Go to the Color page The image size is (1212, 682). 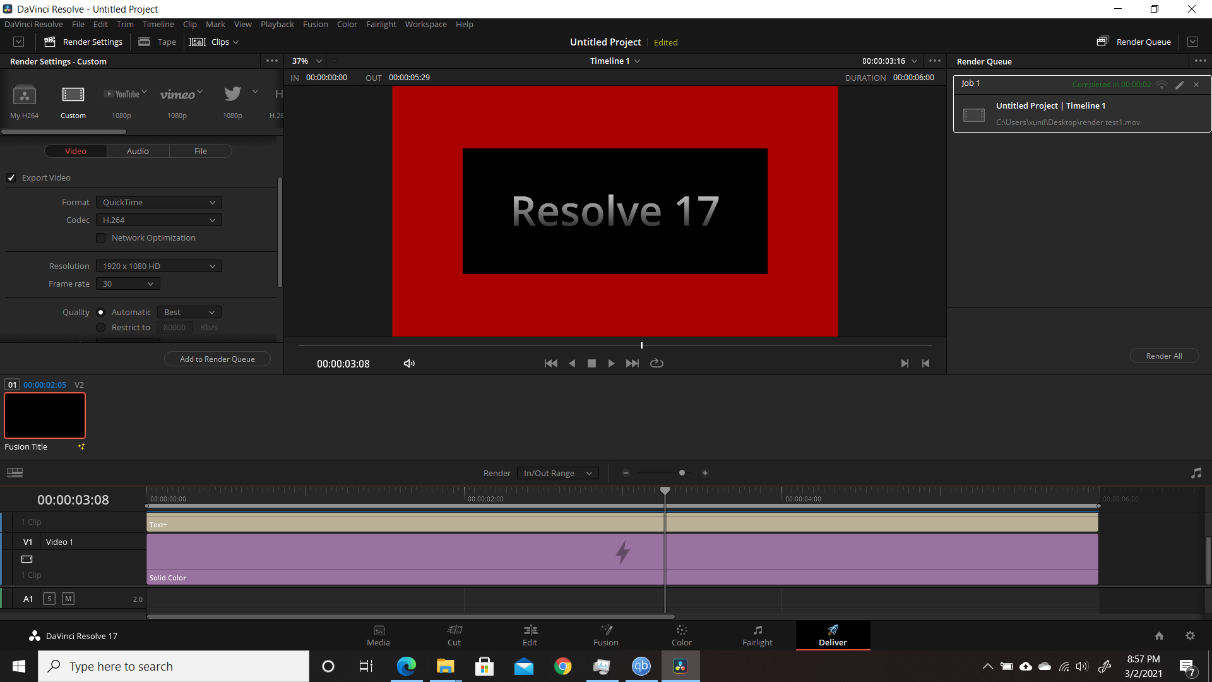point(682,635)
